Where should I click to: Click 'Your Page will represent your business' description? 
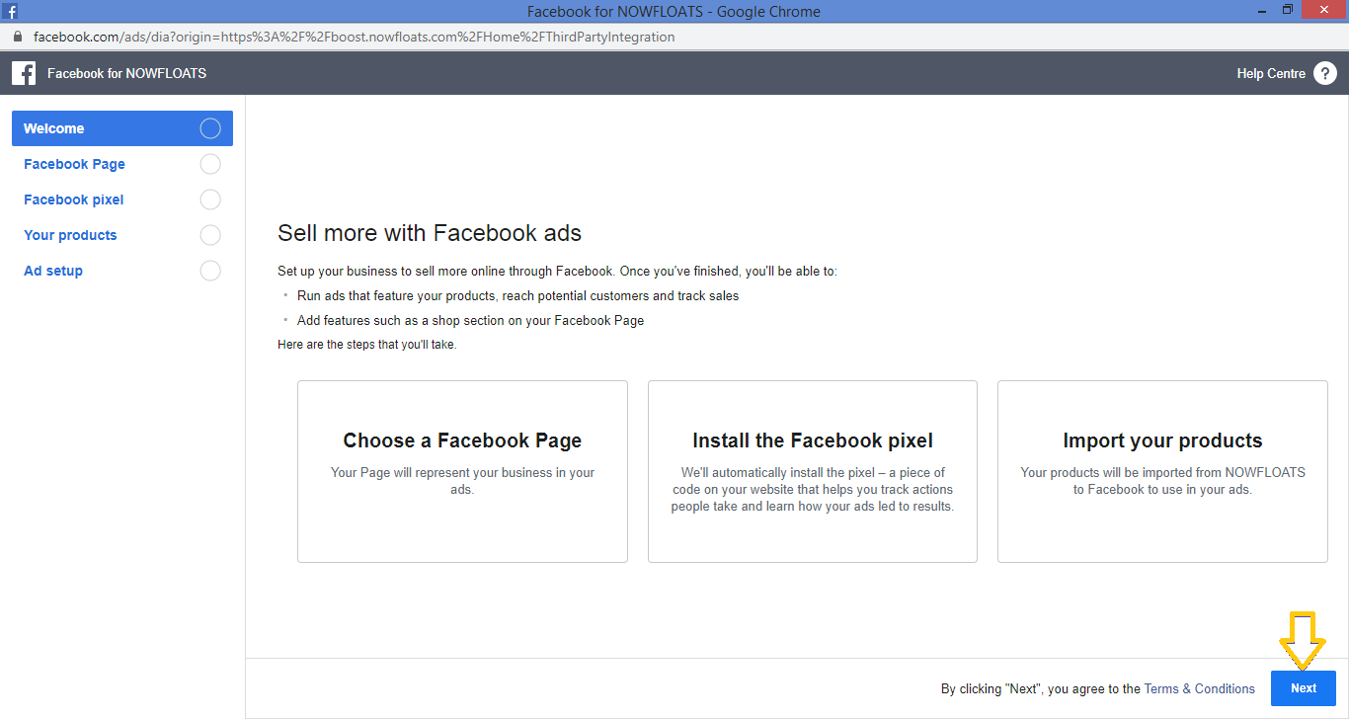click(462, 481)
